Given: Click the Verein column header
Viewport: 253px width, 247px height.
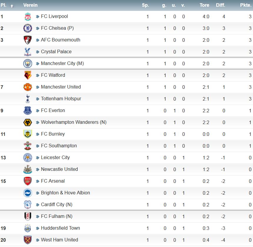Looking at the screenshot, I should pyautogui.click(x=30, y=5).
